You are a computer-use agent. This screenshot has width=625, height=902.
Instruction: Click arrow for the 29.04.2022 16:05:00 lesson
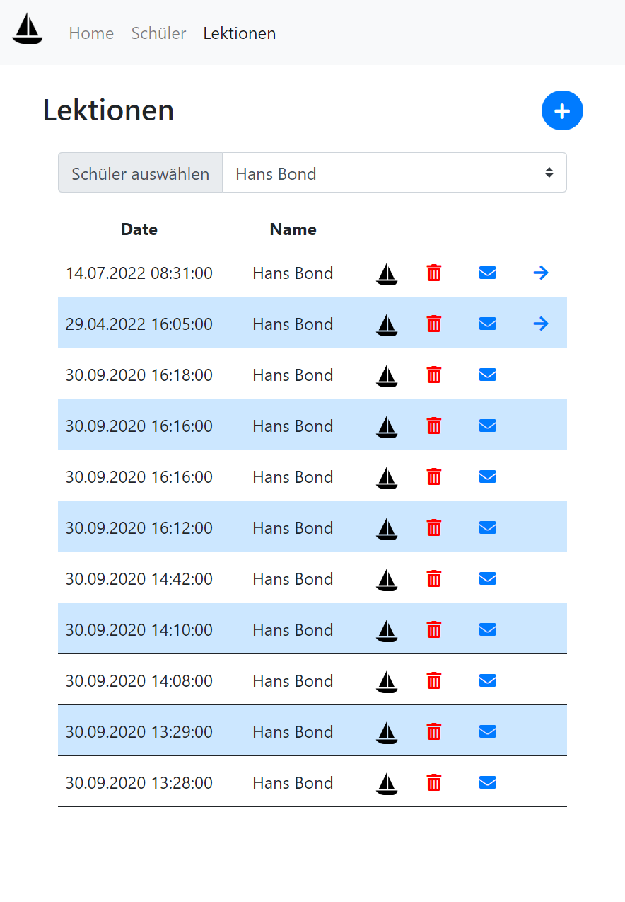point(541,324)
